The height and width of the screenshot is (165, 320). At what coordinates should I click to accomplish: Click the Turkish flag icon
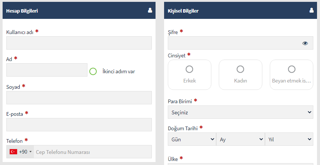click(x=13, y=152)
